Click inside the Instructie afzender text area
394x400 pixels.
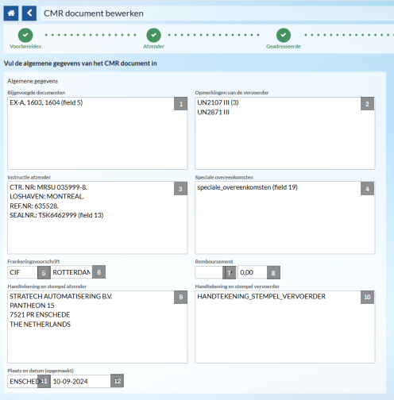[98, 217]
